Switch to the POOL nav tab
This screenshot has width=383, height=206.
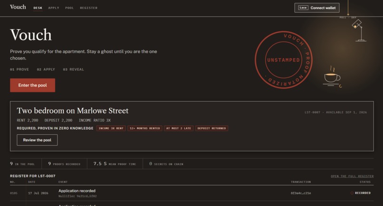pos(69,8)
